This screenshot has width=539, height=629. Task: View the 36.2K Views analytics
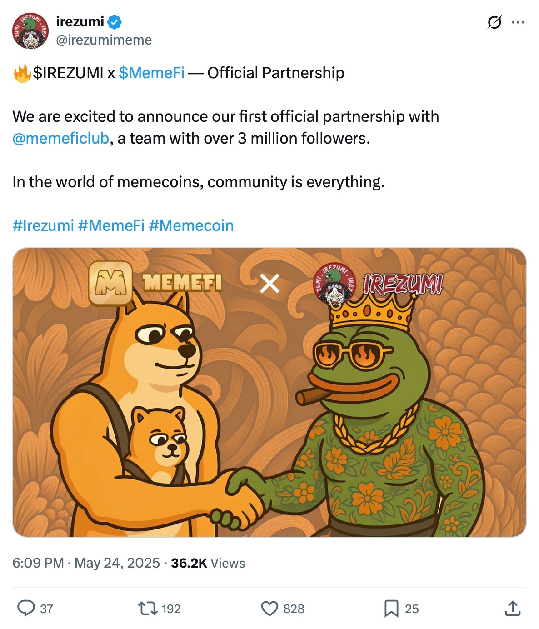(x=208, y=563)
